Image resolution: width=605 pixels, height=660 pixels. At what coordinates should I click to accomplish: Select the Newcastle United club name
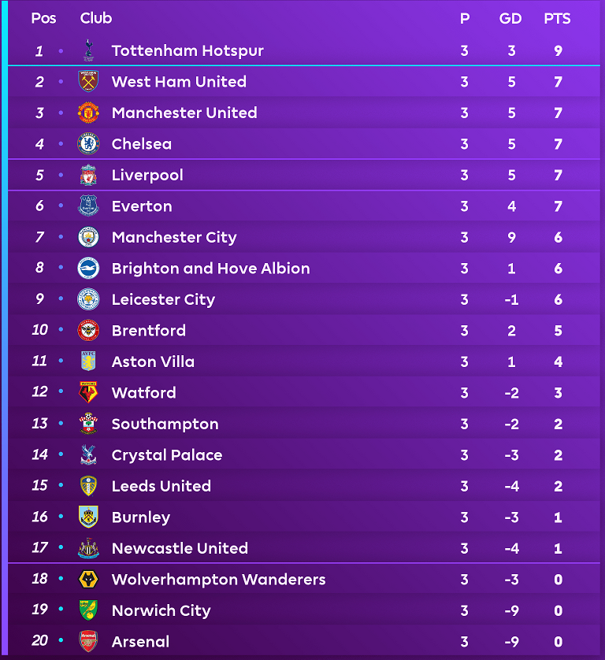pyautogui.click(x=180, y=548)
